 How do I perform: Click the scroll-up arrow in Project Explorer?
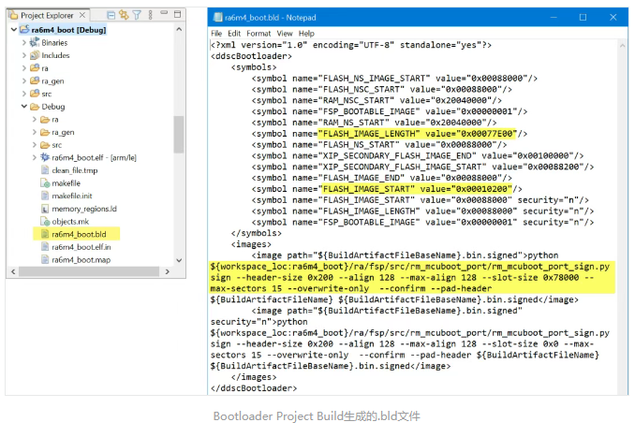click(x=179, y=30)
